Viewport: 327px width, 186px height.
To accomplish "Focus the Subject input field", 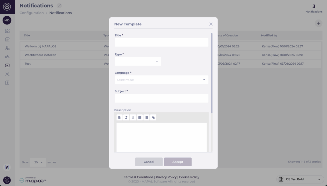I will pos(161,98).
